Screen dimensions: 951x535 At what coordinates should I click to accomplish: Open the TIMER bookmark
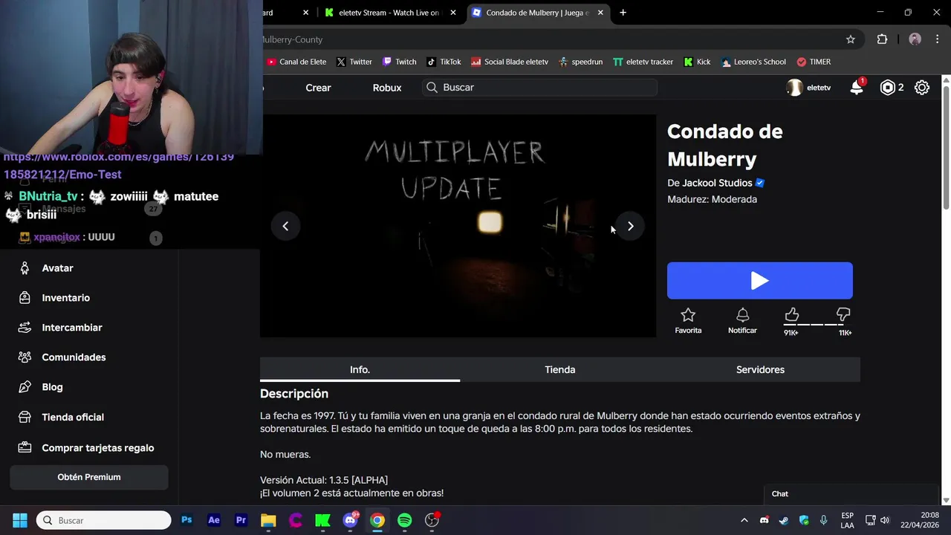point(814,62)
